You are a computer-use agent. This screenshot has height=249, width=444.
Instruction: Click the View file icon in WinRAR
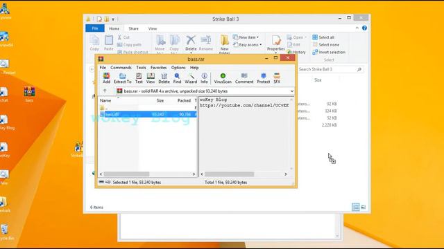[x=151, y=78]
